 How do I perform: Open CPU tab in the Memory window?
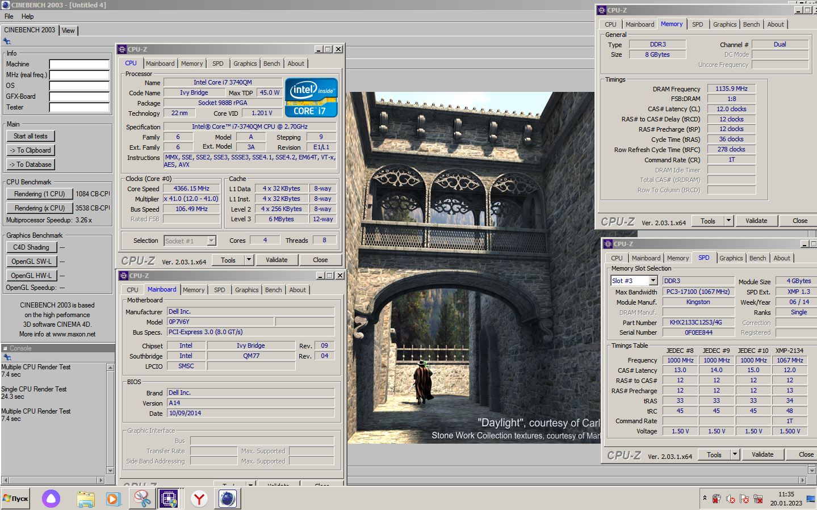pyautogui.click(x=610, y=24)
